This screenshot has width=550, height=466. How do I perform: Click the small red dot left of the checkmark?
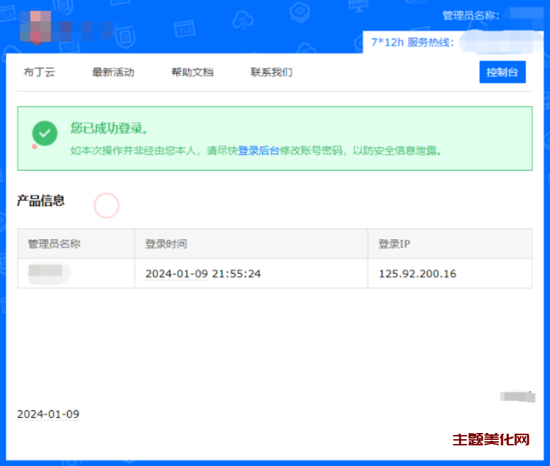pos(34,146)
